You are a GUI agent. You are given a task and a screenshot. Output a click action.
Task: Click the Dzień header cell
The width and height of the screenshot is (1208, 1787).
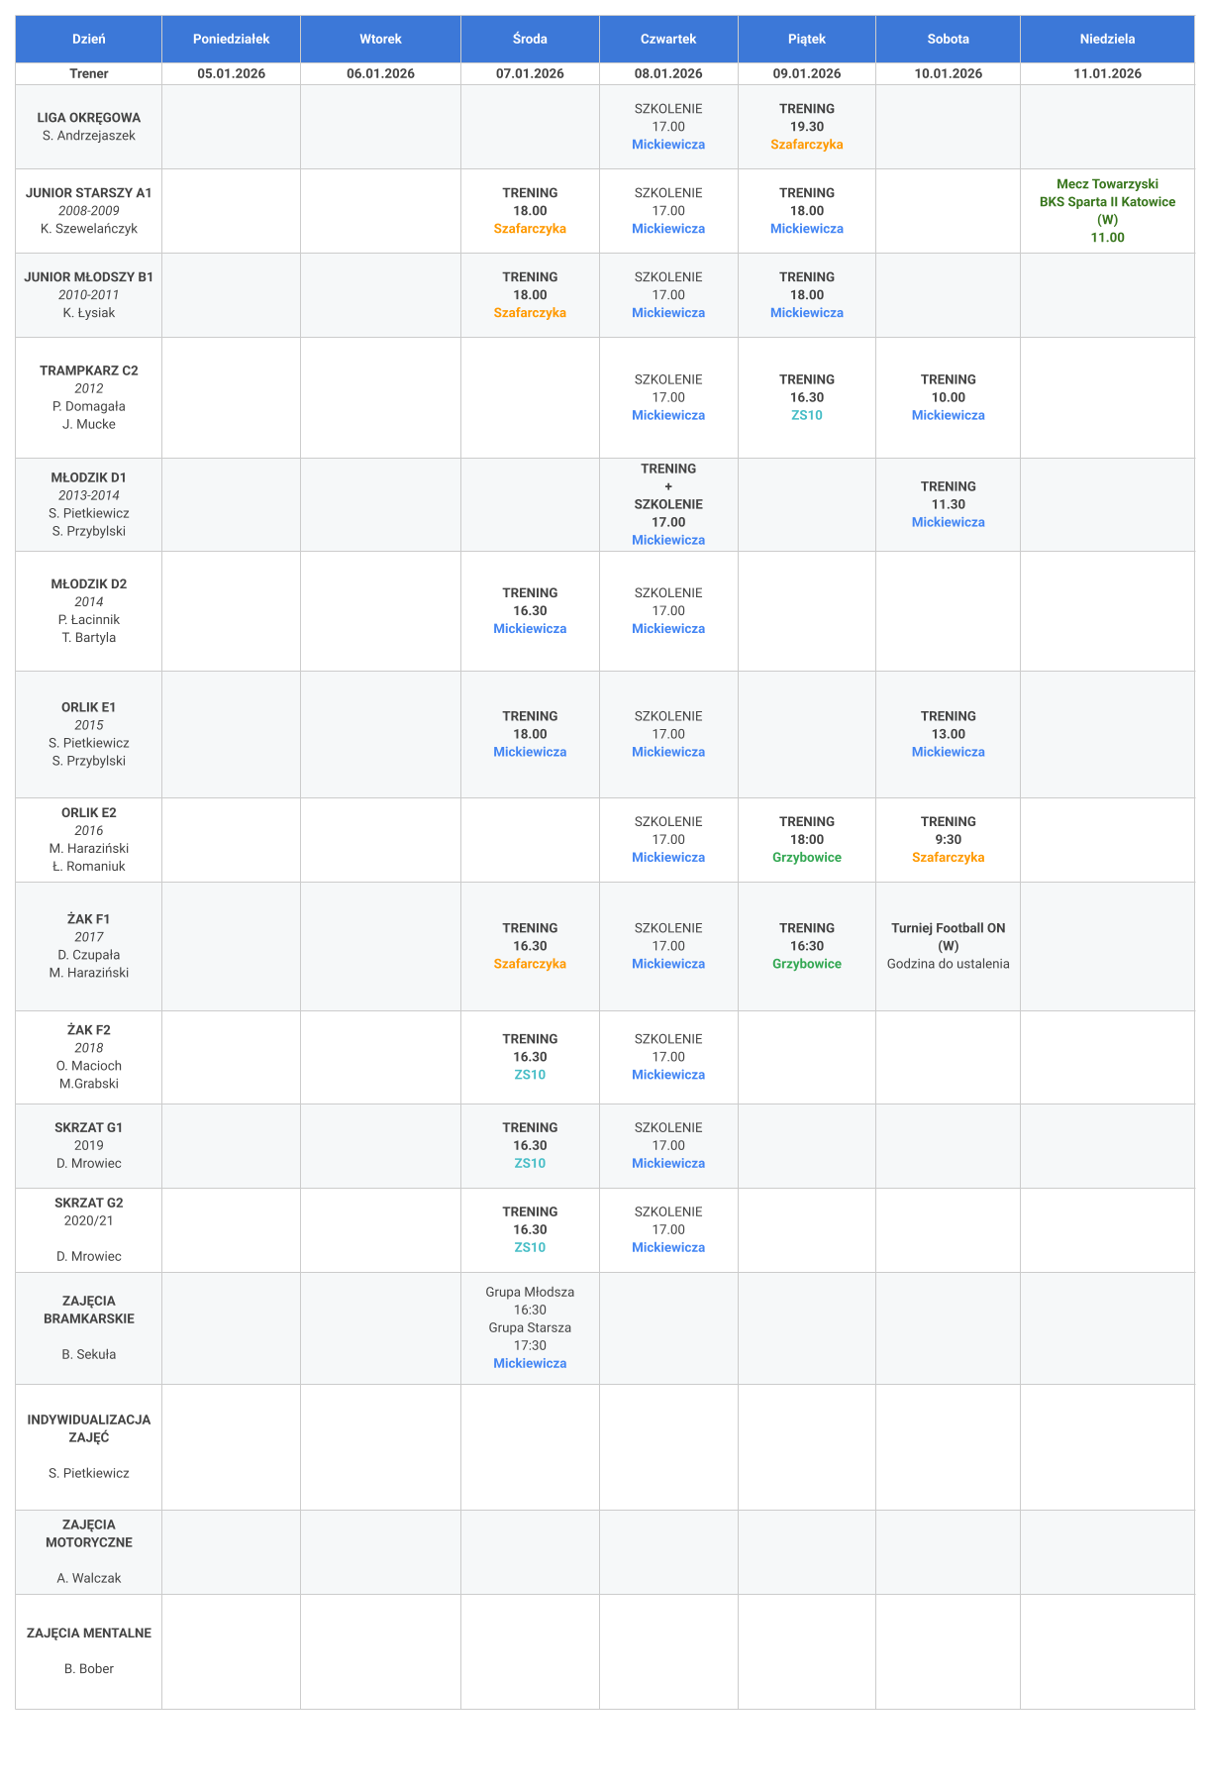(x=88, y=39)
